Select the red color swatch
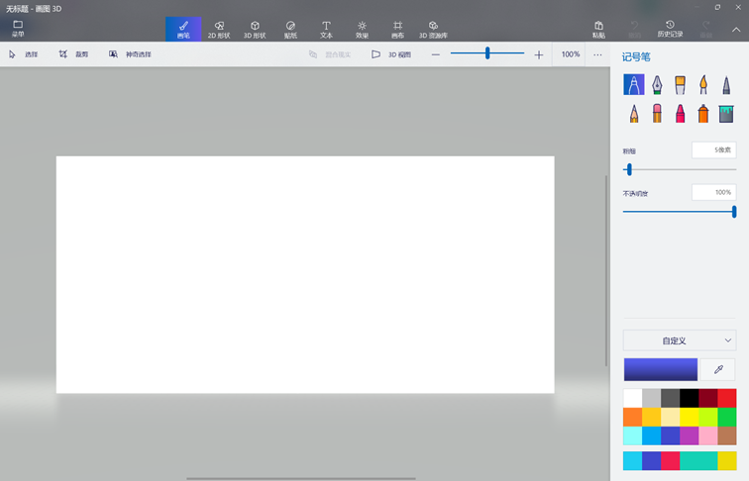 click(x=727, y=398)
